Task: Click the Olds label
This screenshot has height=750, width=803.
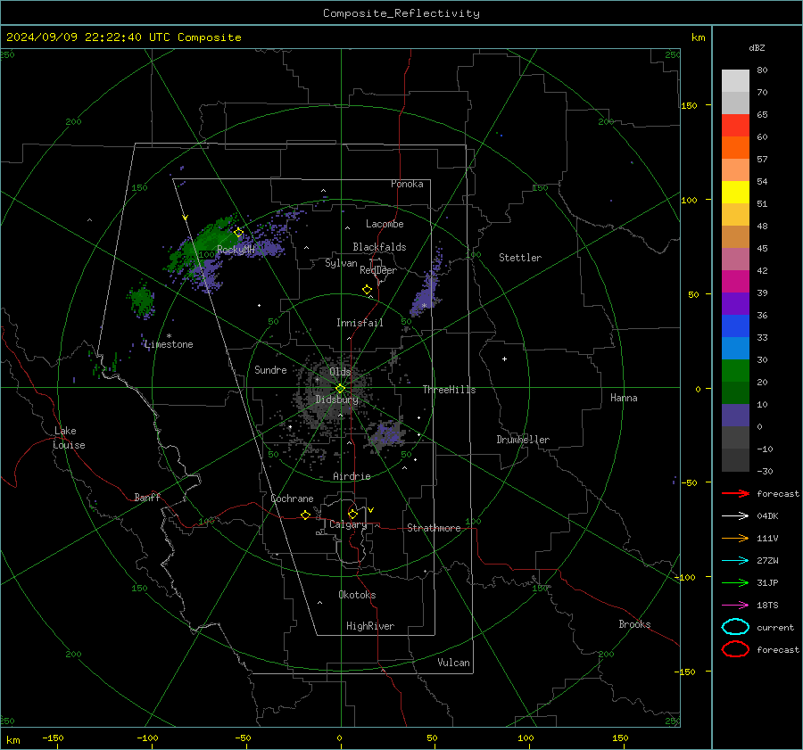Action: click(340, 372)
